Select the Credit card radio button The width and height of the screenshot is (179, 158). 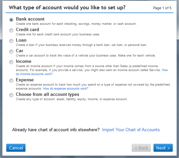click(11, 30)
